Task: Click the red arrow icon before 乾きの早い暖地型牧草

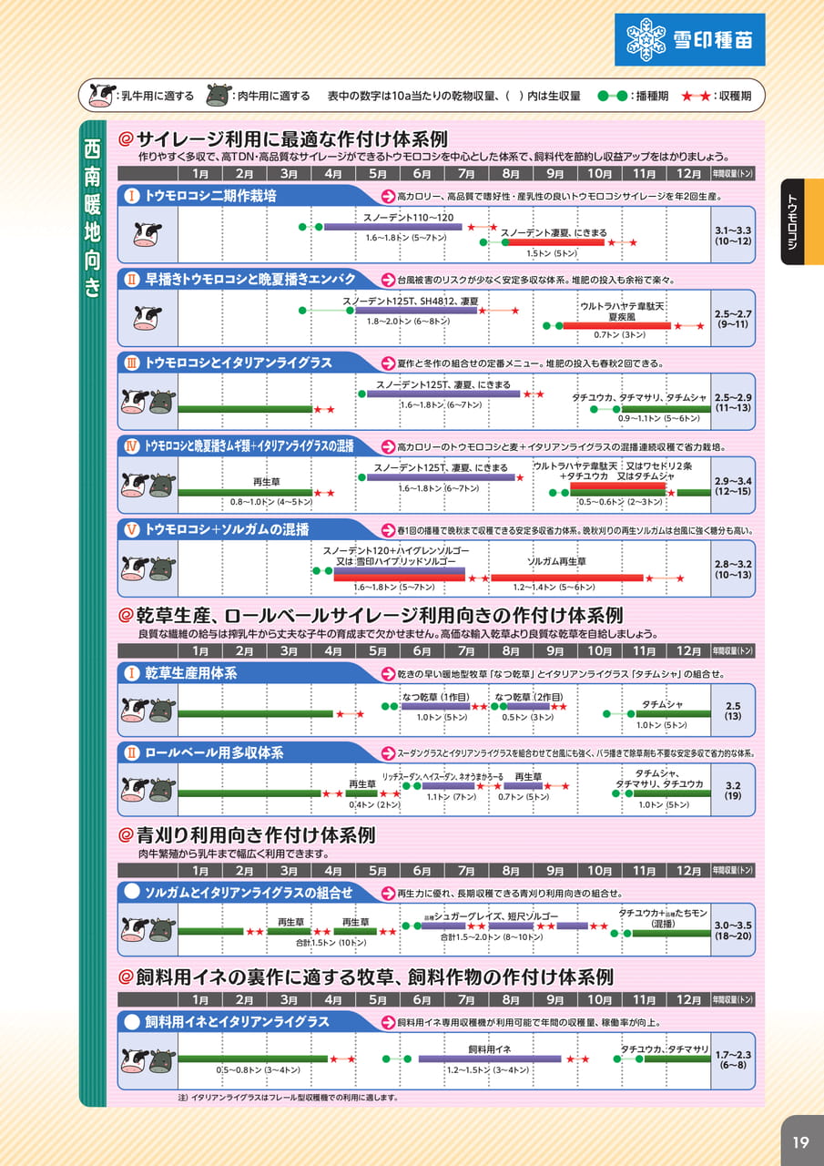Action: point(388,674)
